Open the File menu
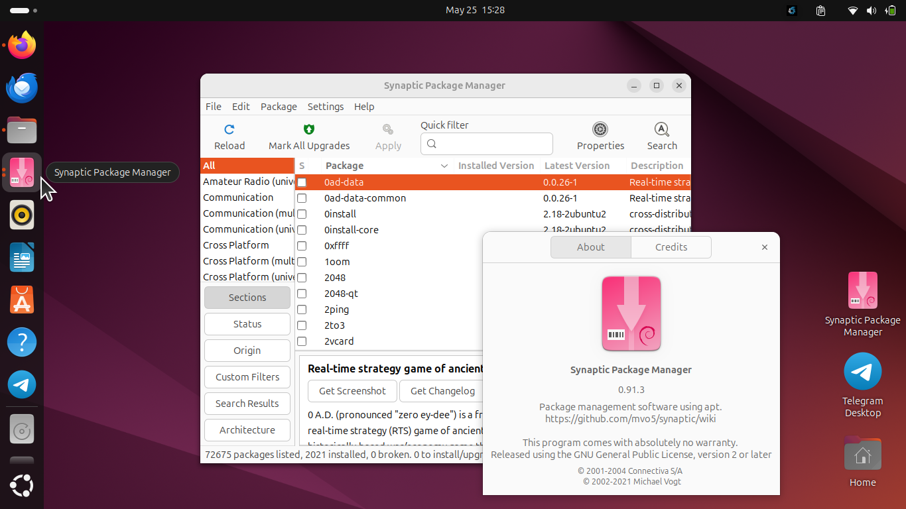The width and height of the screenshot is (906, 509). click(x=214, y=107)
